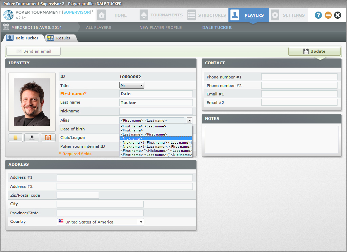Browse for a player photo file
The image size is (347, 252).
16,138
